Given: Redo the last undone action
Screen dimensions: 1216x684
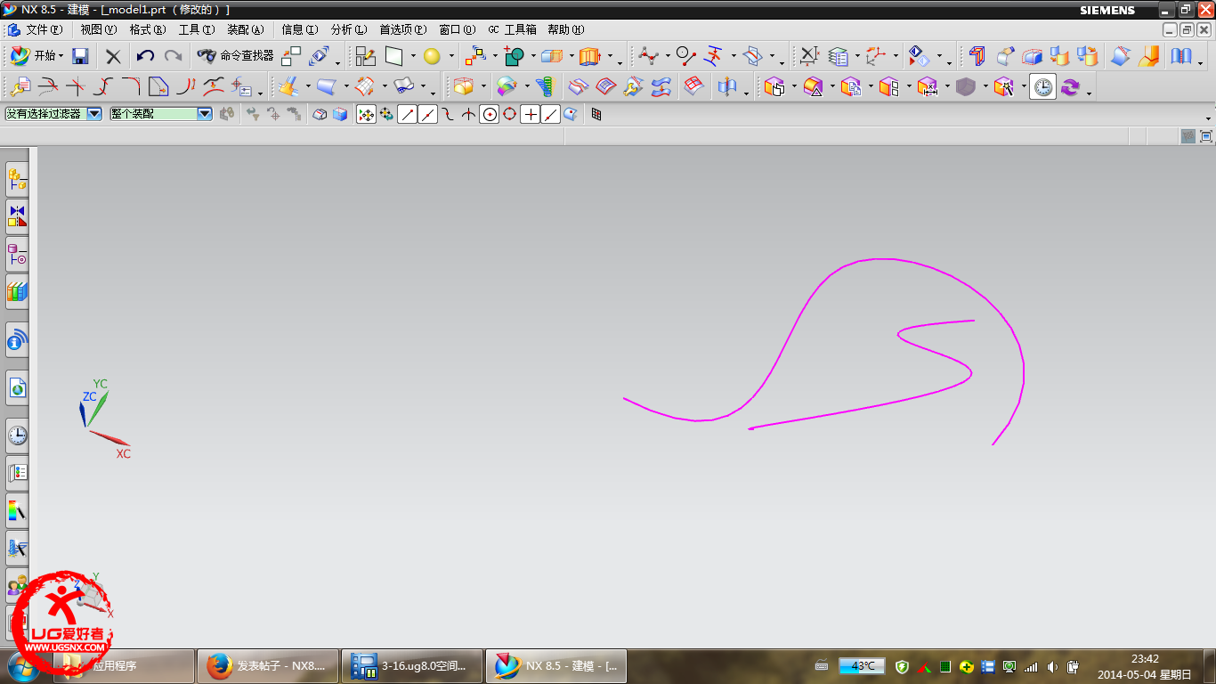Looking at the screenshot, I should pyautogui.click(x=173, y=56).
